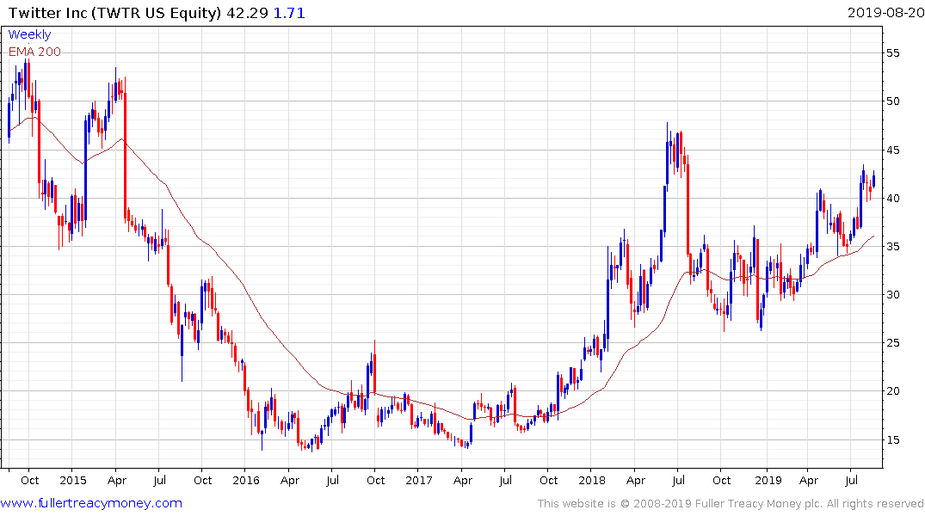Open the www.fullertreacymoney.com link
The width and height of the screenshot is (925, 516).
91,503
